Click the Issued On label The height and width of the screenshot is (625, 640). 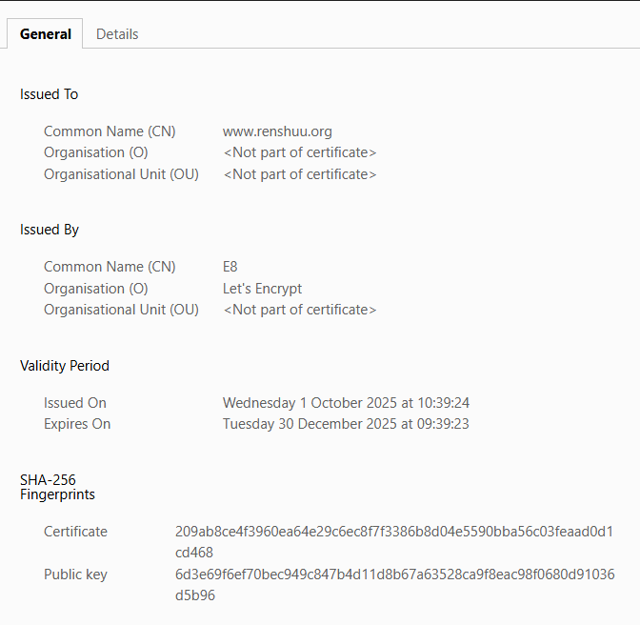click(75, 403)
